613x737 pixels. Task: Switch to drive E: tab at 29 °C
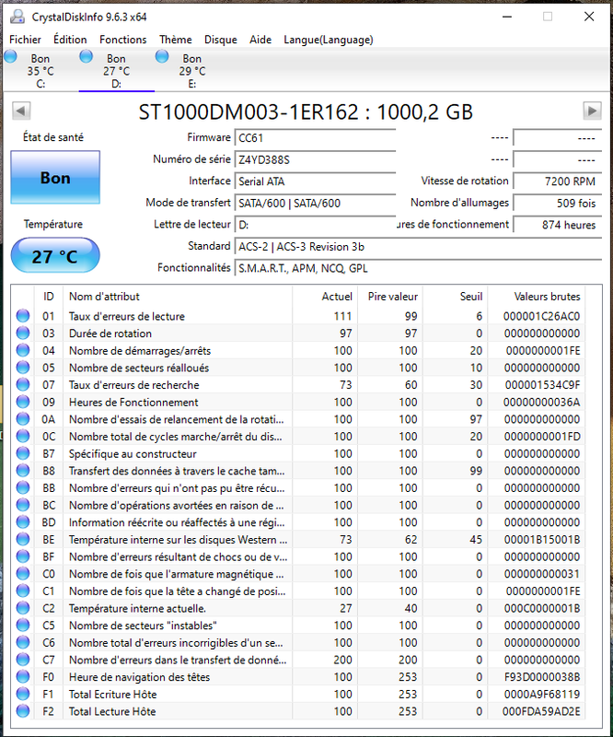tap(192, 71)
